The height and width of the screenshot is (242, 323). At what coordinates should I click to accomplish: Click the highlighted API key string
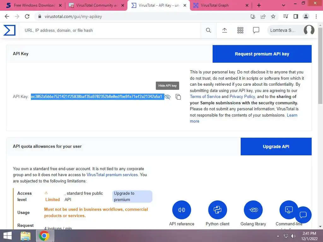pos(97,97)
